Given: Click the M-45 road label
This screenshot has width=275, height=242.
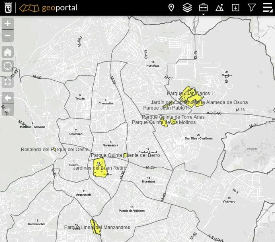Looking at the screenshot, I should (194, 236).
